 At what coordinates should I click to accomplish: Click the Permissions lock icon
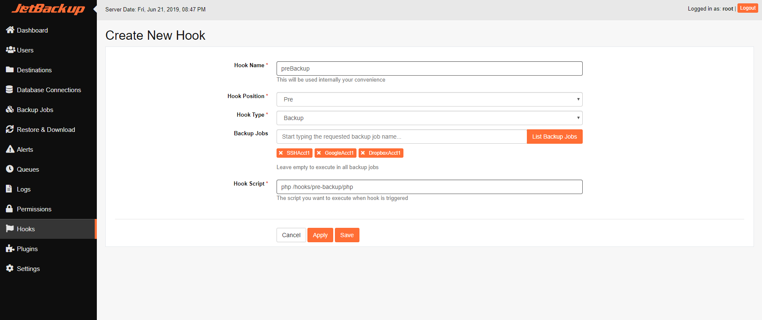tap(9, 209)
